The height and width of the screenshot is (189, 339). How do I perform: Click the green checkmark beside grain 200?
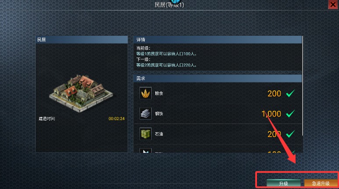pyautogui.click(x=290, y=93)
